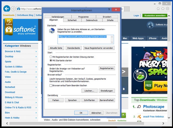Click the Standardseite button
The height and width of the screenshot is (128, 173).
74,48
